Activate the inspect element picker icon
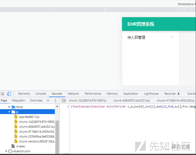Viewport: 196px width, 155px height. 2,94
